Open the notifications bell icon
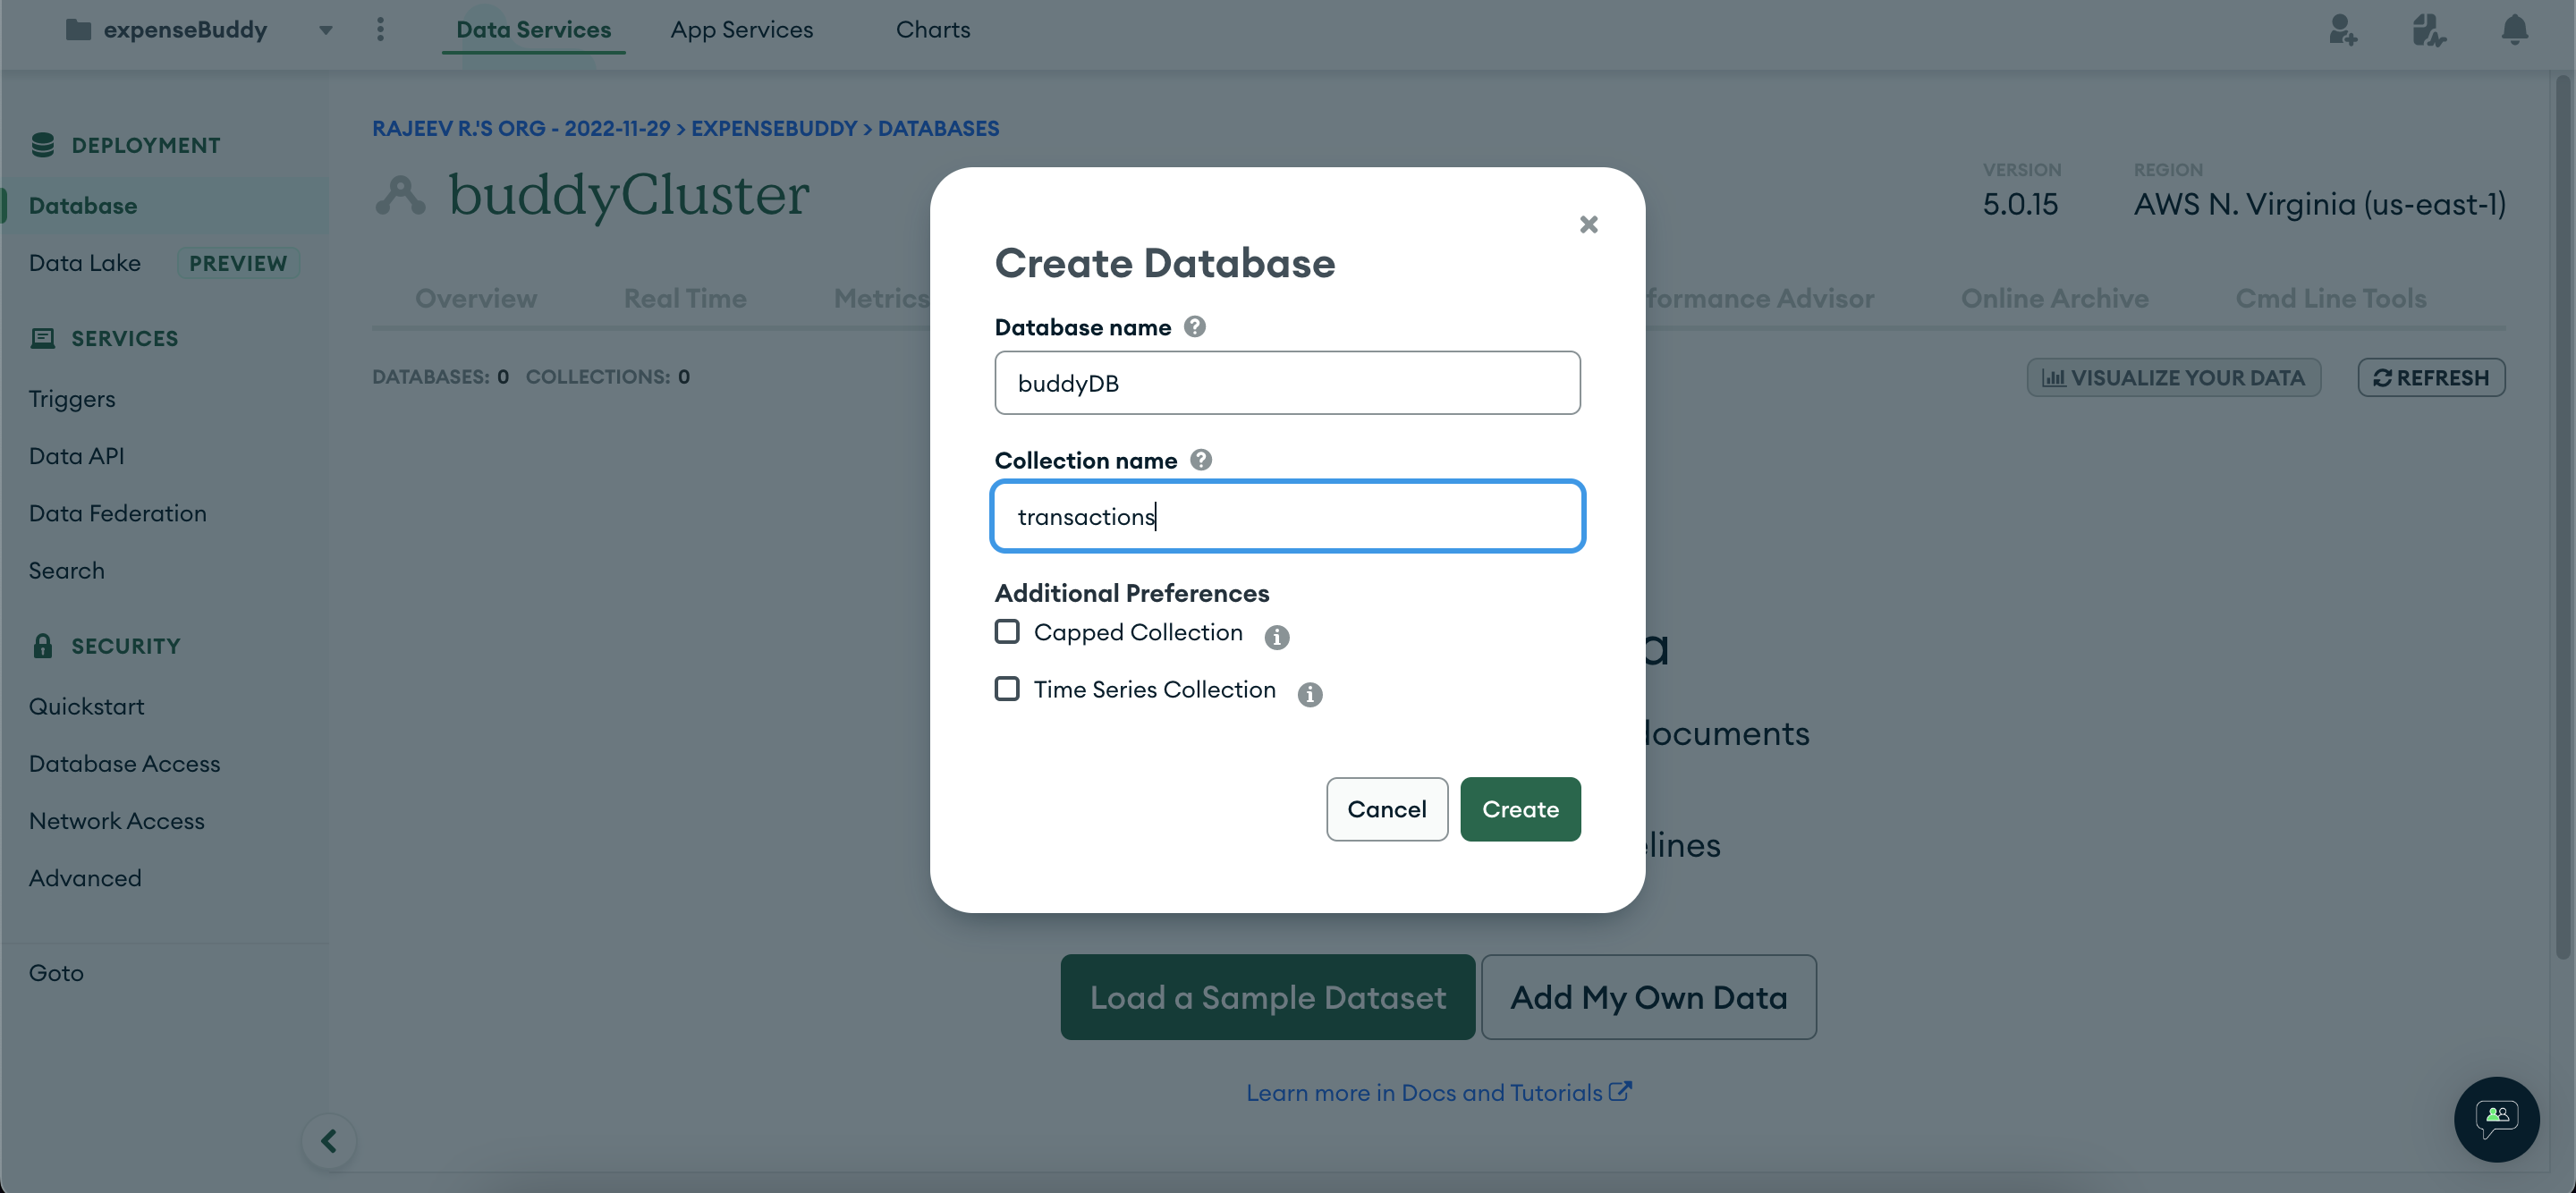The height and width of the screenshot is (1193, 2576). point(2514,30)
